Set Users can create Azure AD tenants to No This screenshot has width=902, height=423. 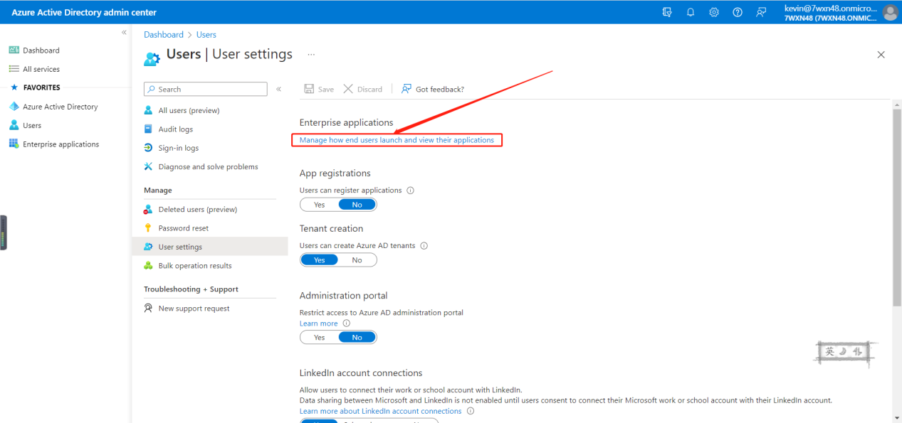coord(357,260)
